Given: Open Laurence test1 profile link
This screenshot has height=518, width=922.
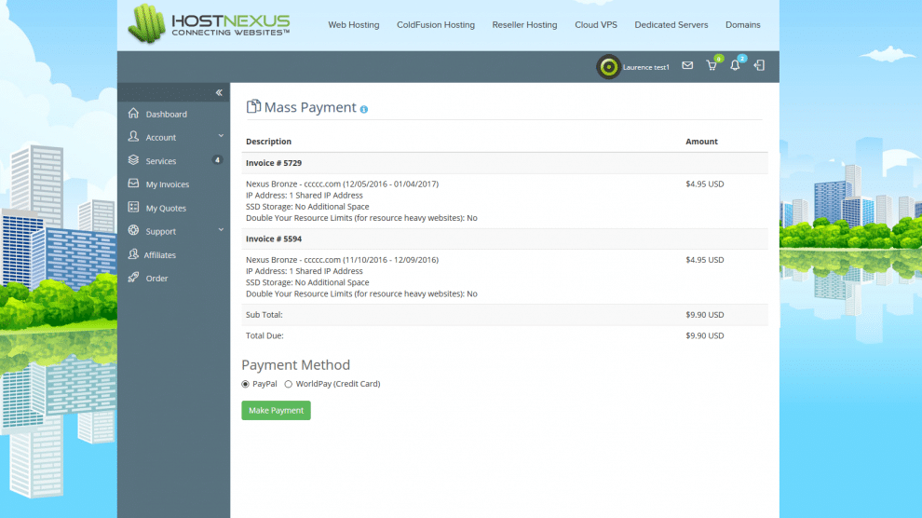Looking at the screenshot, I should [645, 67].
